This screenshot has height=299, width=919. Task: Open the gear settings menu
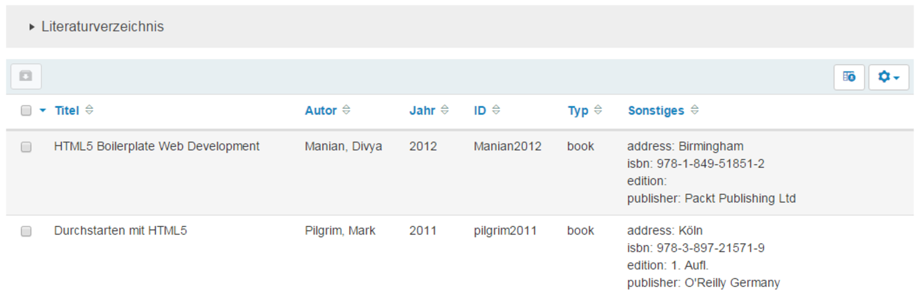click(x=889, y=77)
